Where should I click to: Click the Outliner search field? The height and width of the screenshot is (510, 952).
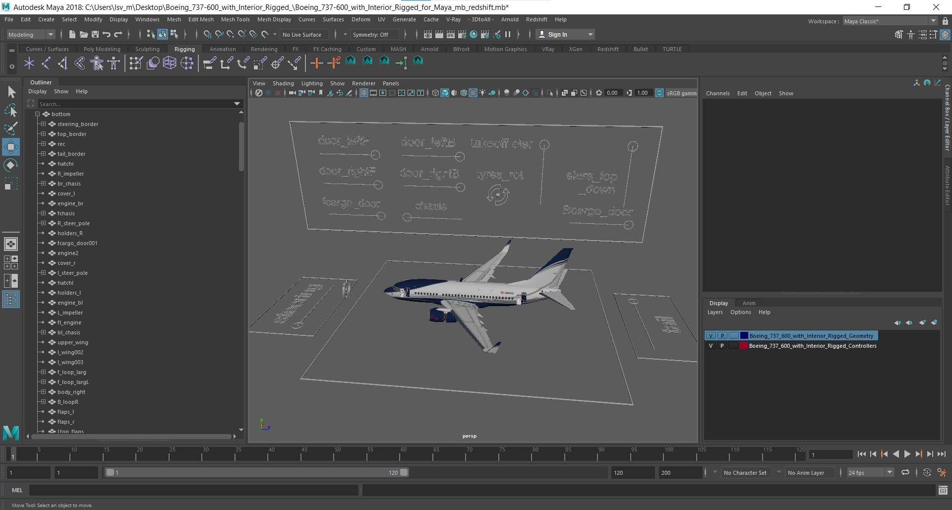pyautogui.click(x=135, y=104)
